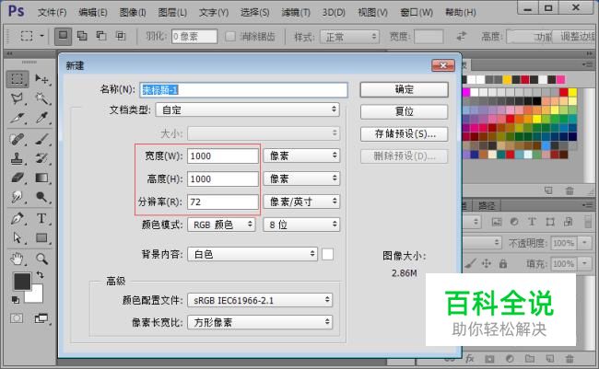Viewport: 599px width, 369px height.
Task: Click the 羽化 input field
Action: (194, 37)
